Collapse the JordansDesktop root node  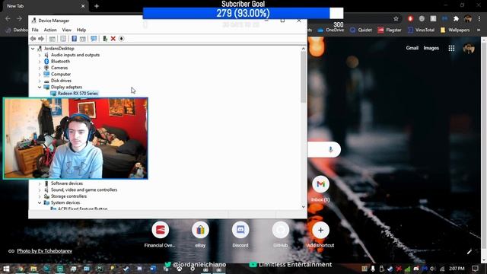[x=33, y=49]
